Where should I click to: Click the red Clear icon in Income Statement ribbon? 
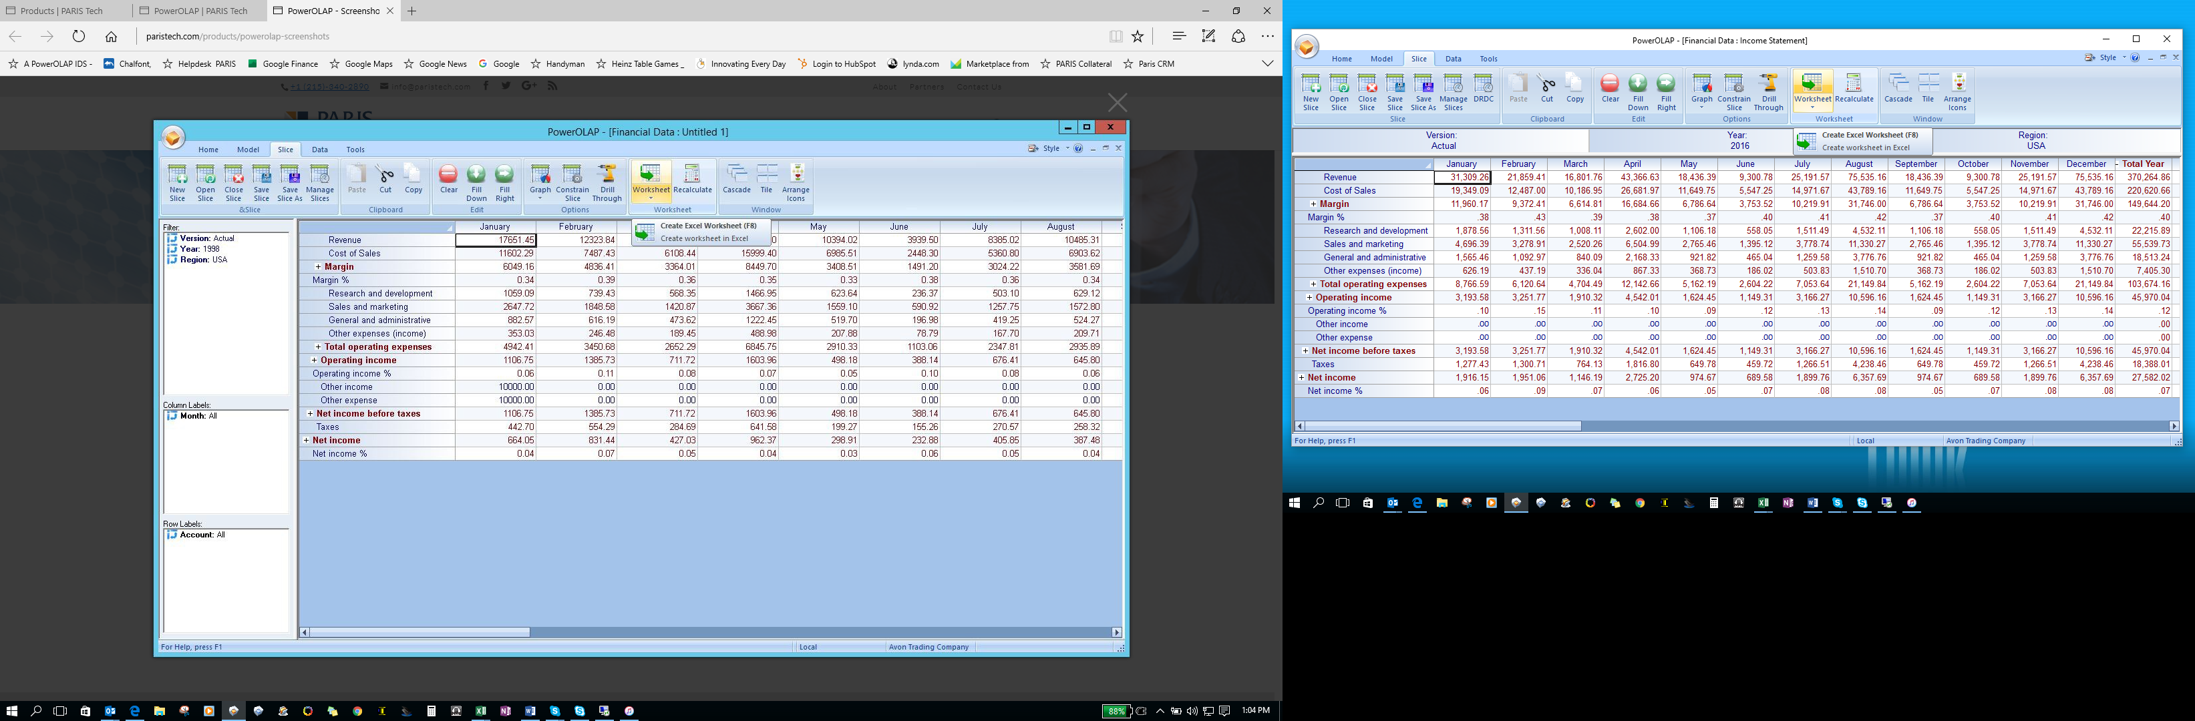pos(1610,89)
